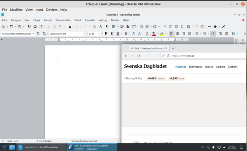Click the Print icon in Writer toolbar
Screen dimensions: 247x151
[35, 27]
